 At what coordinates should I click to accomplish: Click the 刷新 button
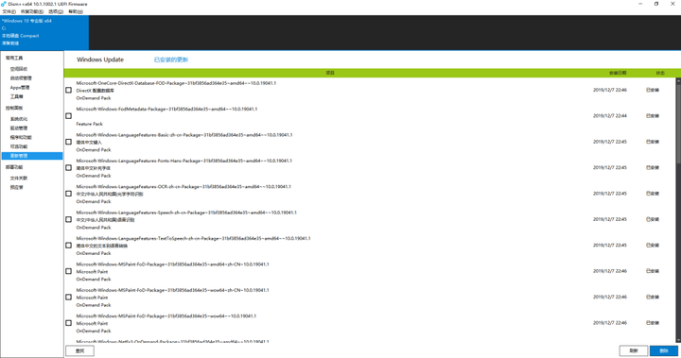(x=634, y=350)
